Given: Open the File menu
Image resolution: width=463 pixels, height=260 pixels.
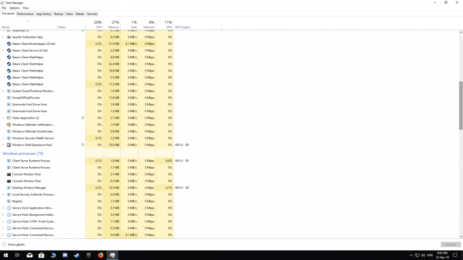Looking at the screenshot, I should [x=4, y=8].
